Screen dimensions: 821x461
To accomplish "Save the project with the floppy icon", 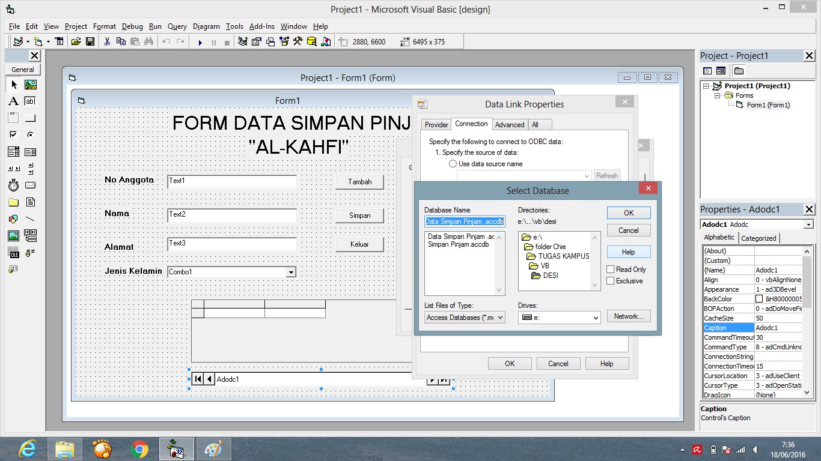I will (90, 42).
